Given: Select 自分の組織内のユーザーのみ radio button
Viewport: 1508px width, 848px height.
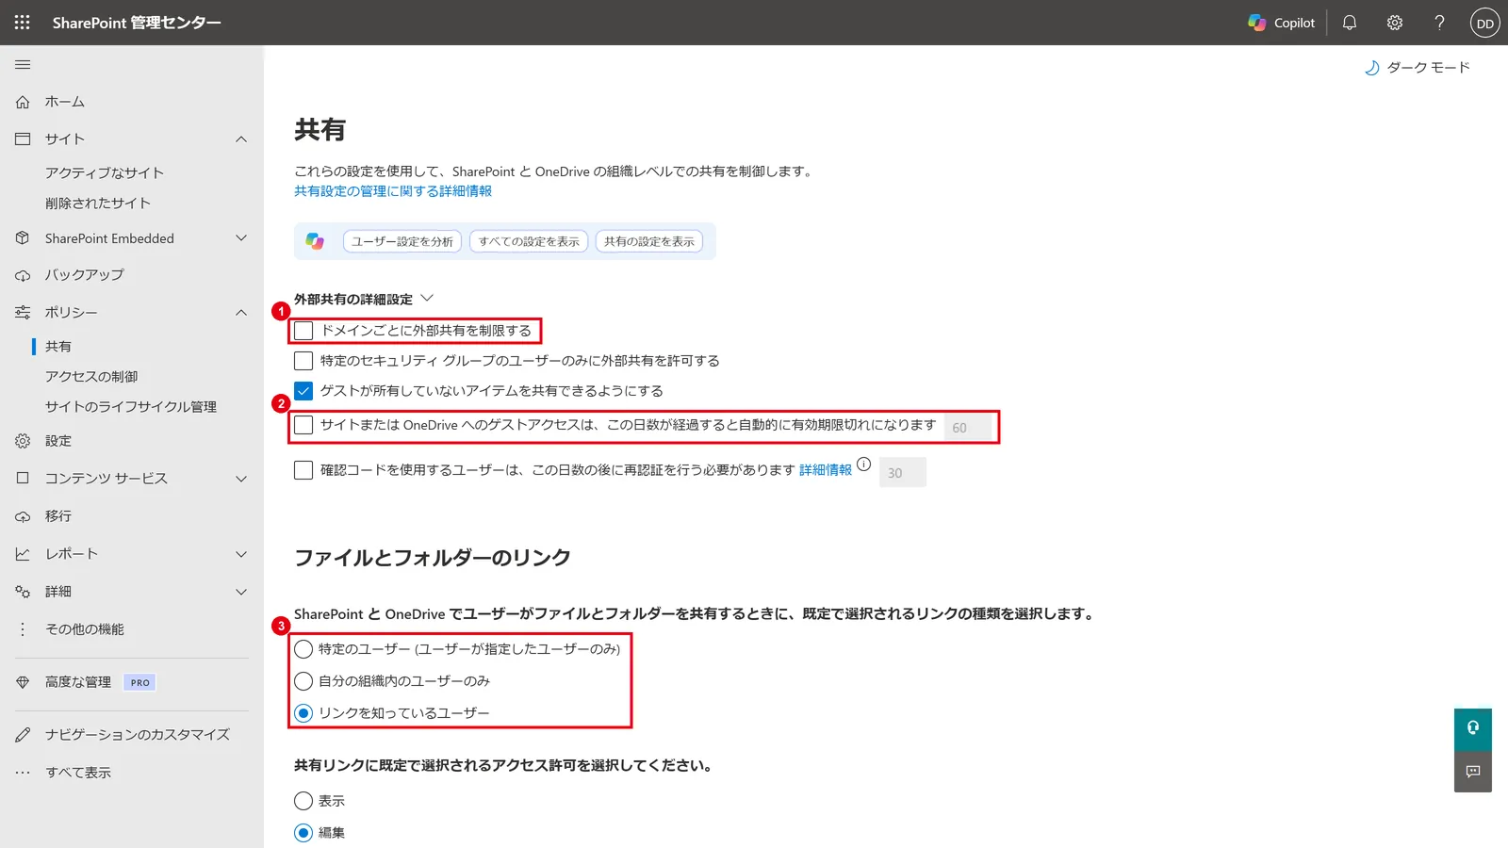Looking at the screenshot, I should point(303,681).
